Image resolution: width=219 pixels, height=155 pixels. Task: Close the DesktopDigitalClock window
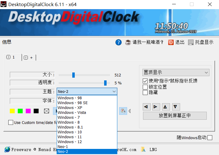(210, 4)
